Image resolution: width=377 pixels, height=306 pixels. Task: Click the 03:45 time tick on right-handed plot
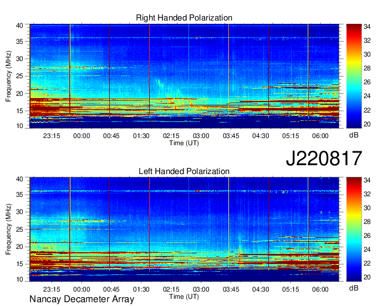231,136
